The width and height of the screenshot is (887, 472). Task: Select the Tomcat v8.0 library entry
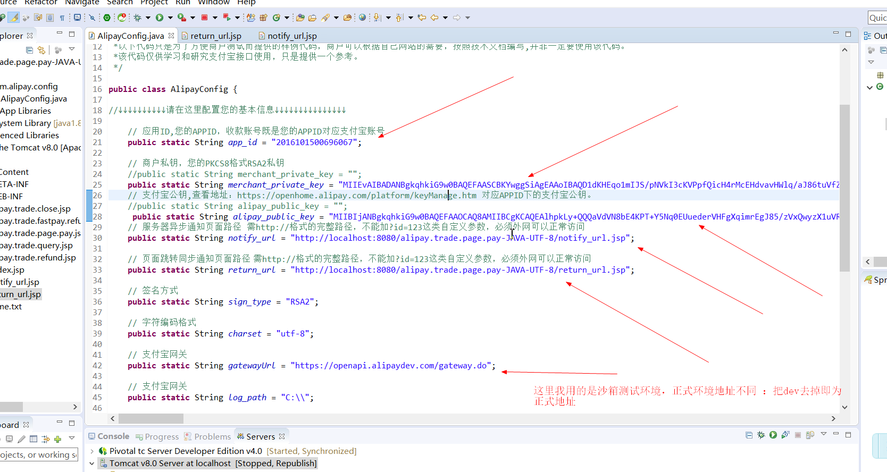point(40,147)
